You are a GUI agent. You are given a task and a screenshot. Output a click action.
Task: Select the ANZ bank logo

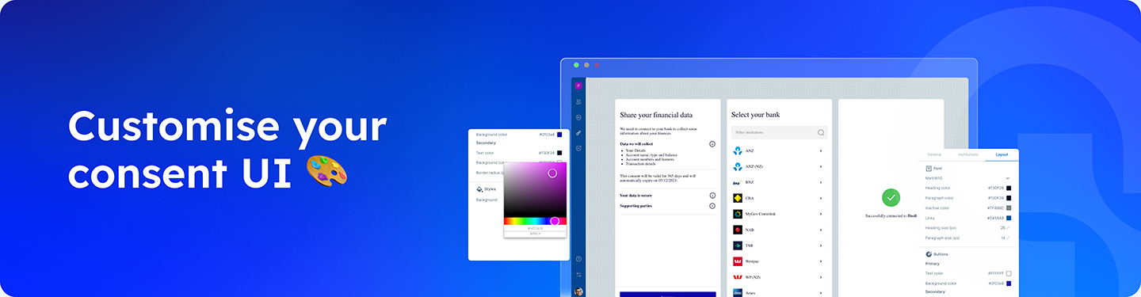coord(738,150)
